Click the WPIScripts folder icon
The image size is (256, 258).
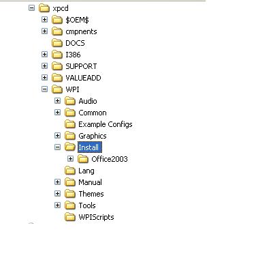click(70, 217)
